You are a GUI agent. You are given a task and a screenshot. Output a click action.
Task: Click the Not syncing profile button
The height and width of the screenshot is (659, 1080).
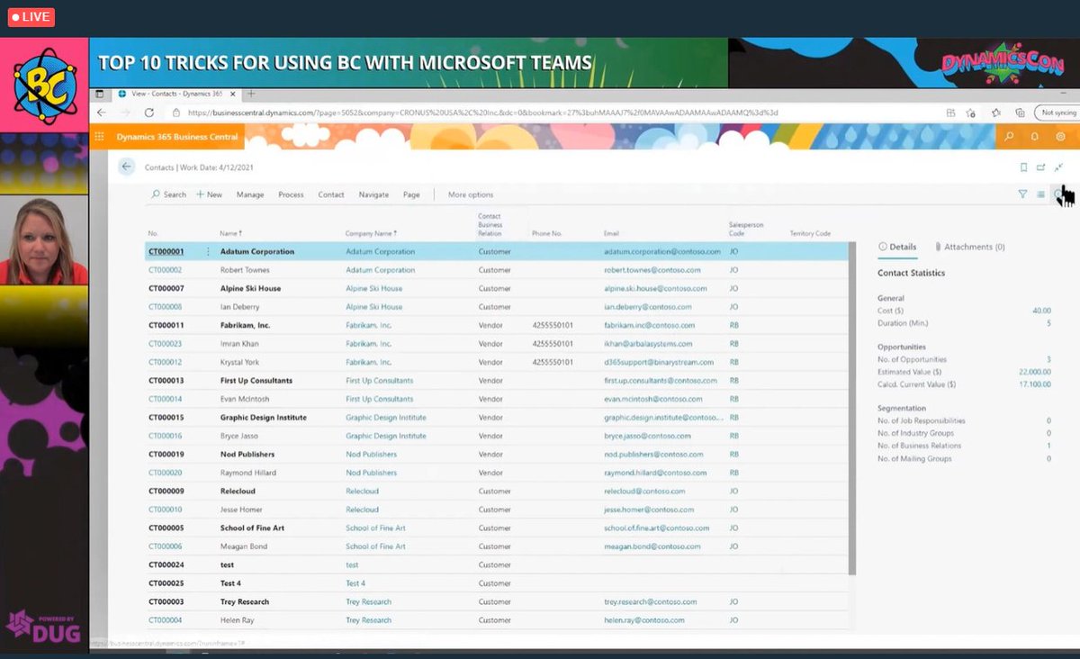tap(1057, 113)
